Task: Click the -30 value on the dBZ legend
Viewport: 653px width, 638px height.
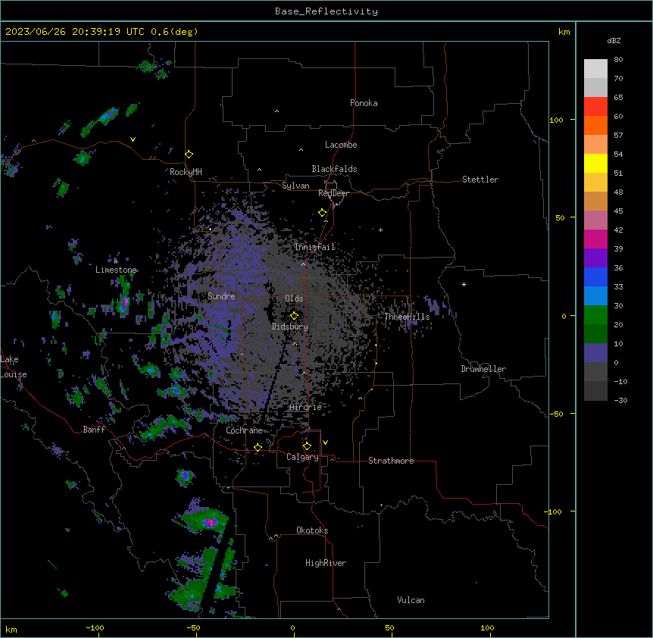Action: (620, 401)
